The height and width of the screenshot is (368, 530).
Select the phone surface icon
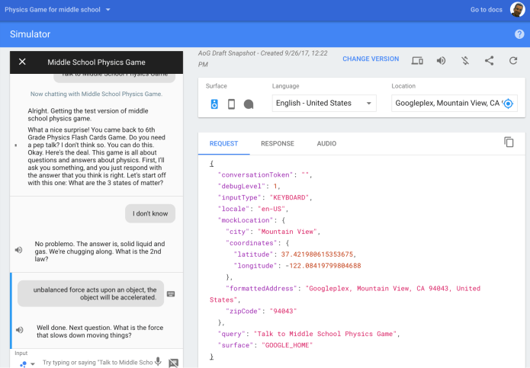(x=231, y=104)
